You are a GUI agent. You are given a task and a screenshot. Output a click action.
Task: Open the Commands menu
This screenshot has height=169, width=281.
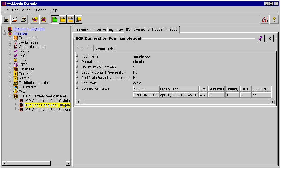21,10
